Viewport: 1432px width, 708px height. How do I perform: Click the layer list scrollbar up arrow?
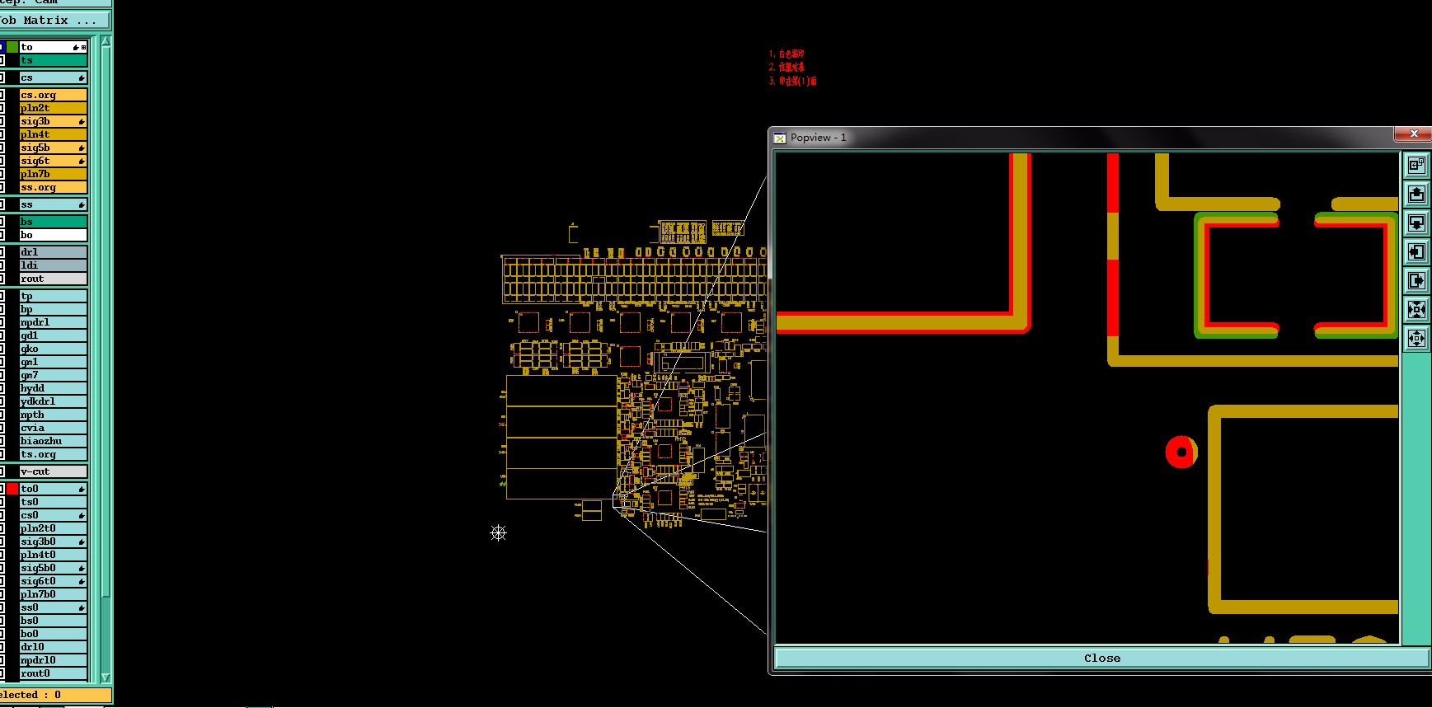[x=106, y=41]
